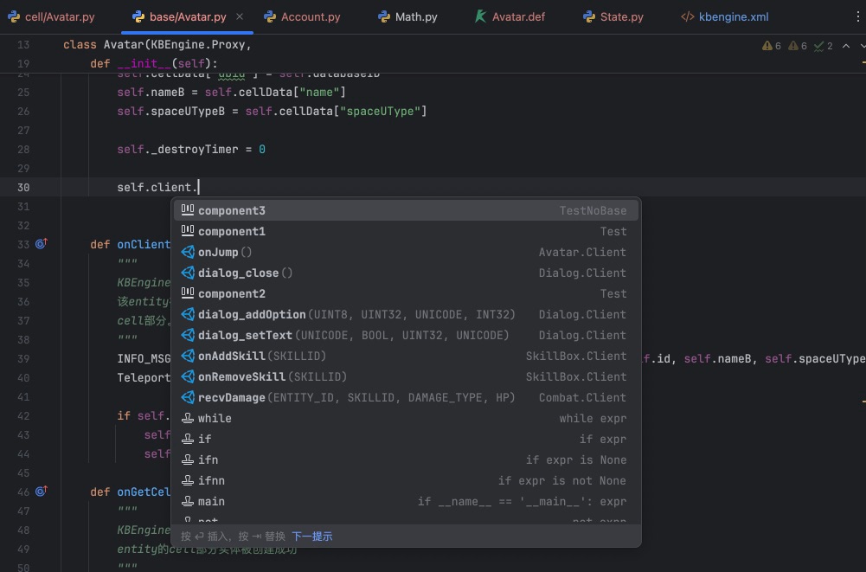Screen dimensions: 866x572
Task: Open the yellow warnings count indicator
Action: tap(772, 46)
